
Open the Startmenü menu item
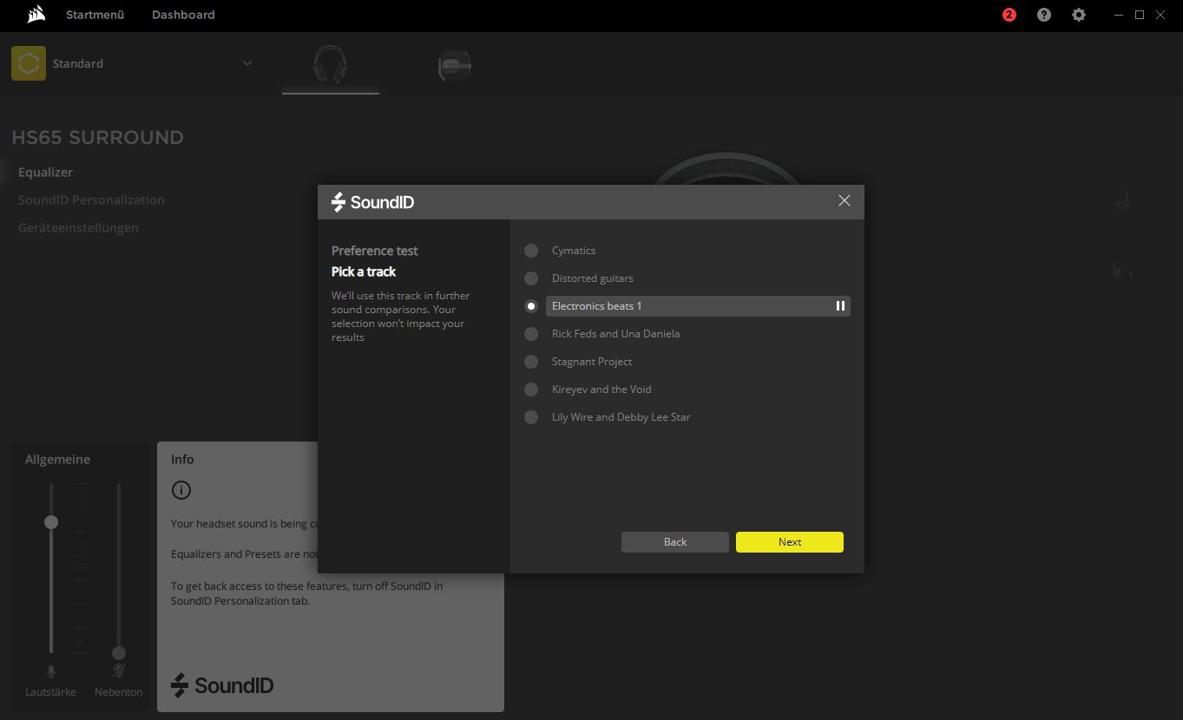[95, 15]
